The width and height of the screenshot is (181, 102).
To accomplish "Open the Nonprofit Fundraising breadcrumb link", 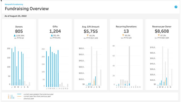I will coord(14,4).
